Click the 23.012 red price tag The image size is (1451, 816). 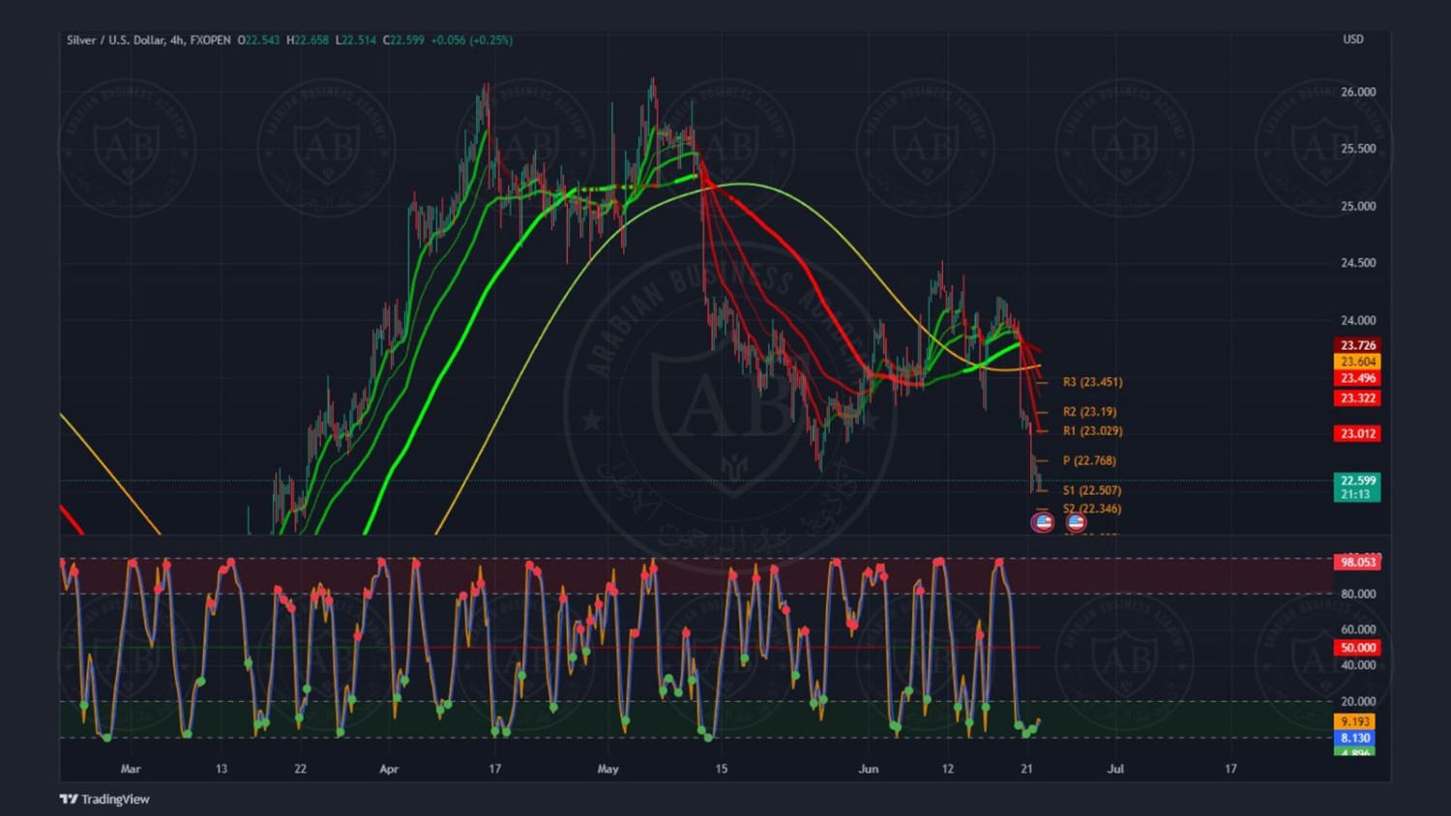tap(1357, 433)
